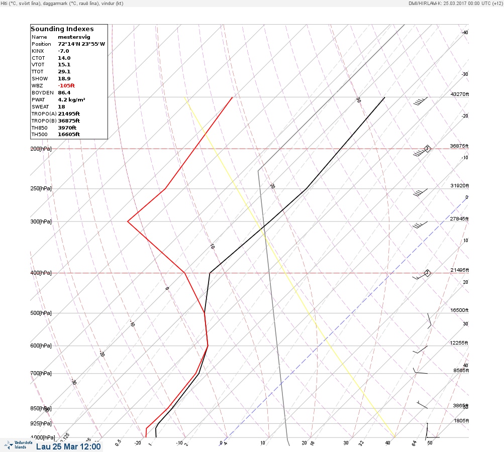Click the CTOT value 14.0
The width and height of the screenshot is (504, 452).
pos(64,58)
